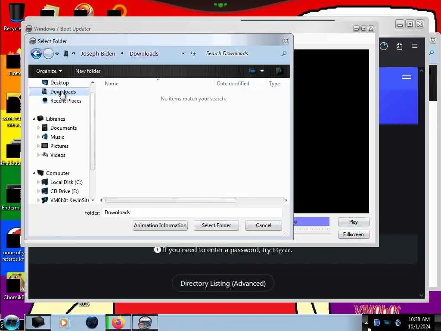441x331 pixels.
Task: Click the Downloads breadcrumb in address bar
Action: point(144,53)
